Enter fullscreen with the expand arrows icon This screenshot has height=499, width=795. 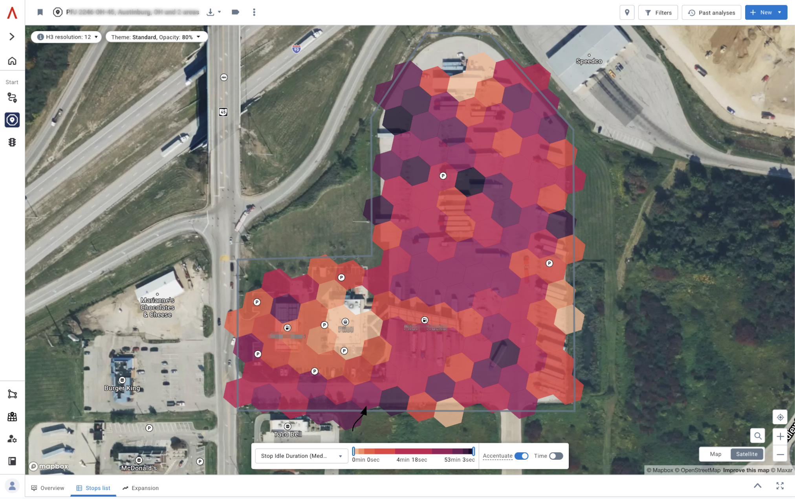[780, 486]
